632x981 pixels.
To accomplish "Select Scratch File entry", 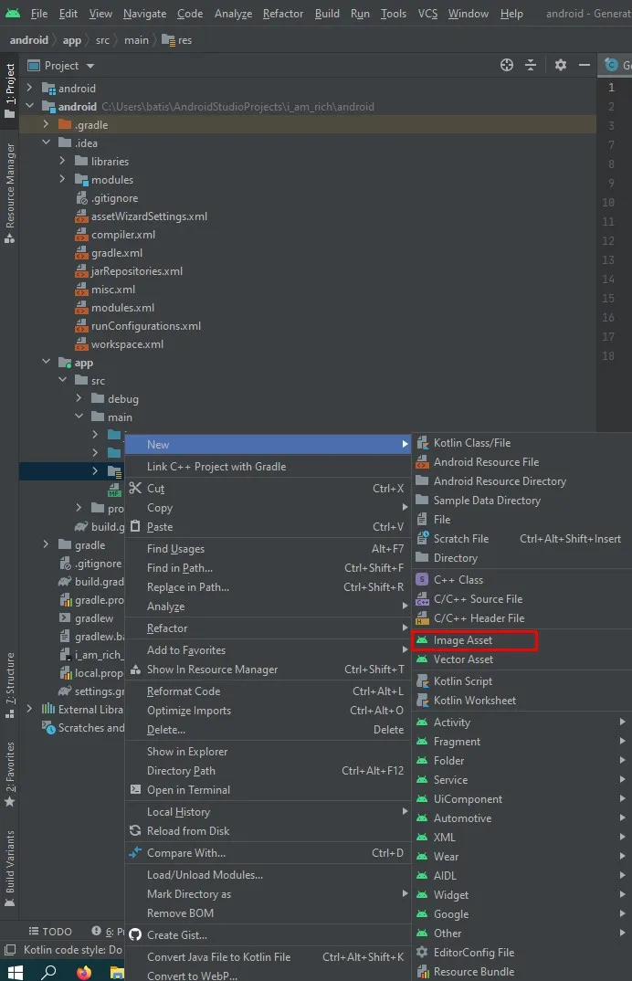I will tap(521, 539).
